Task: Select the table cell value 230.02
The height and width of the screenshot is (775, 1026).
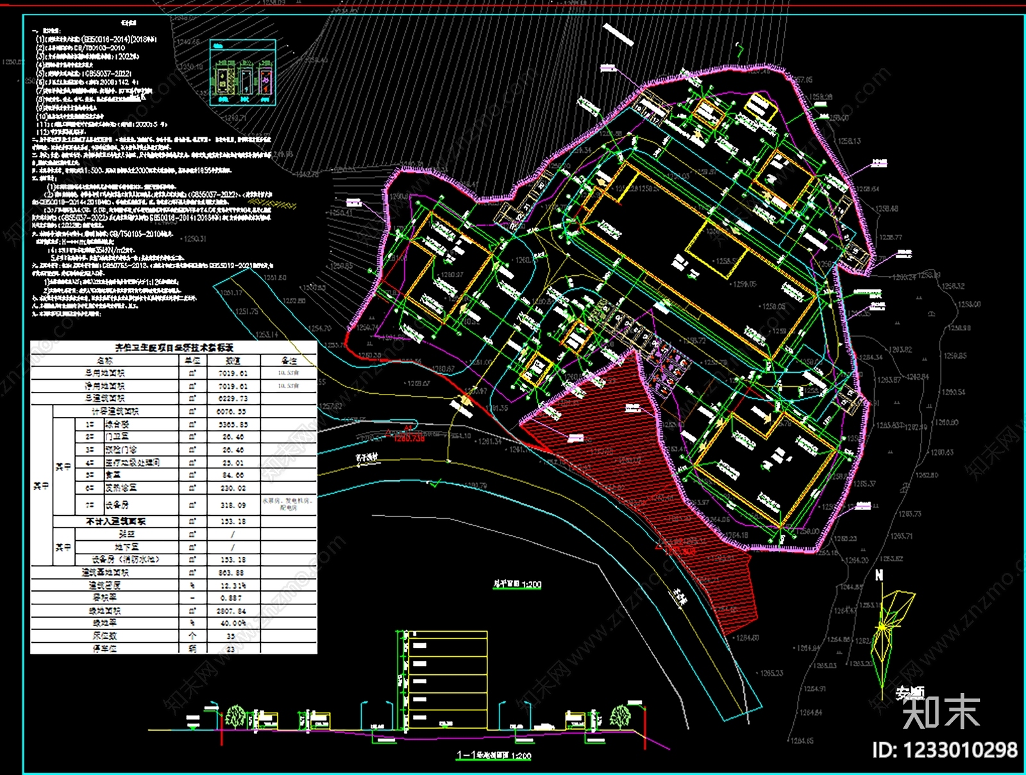Action: click(x=233, y=488)
